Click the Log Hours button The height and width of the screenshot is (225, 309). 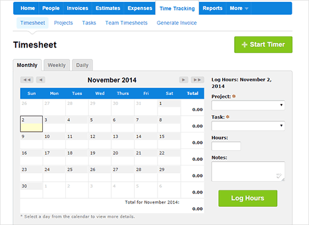click(248, 198)
